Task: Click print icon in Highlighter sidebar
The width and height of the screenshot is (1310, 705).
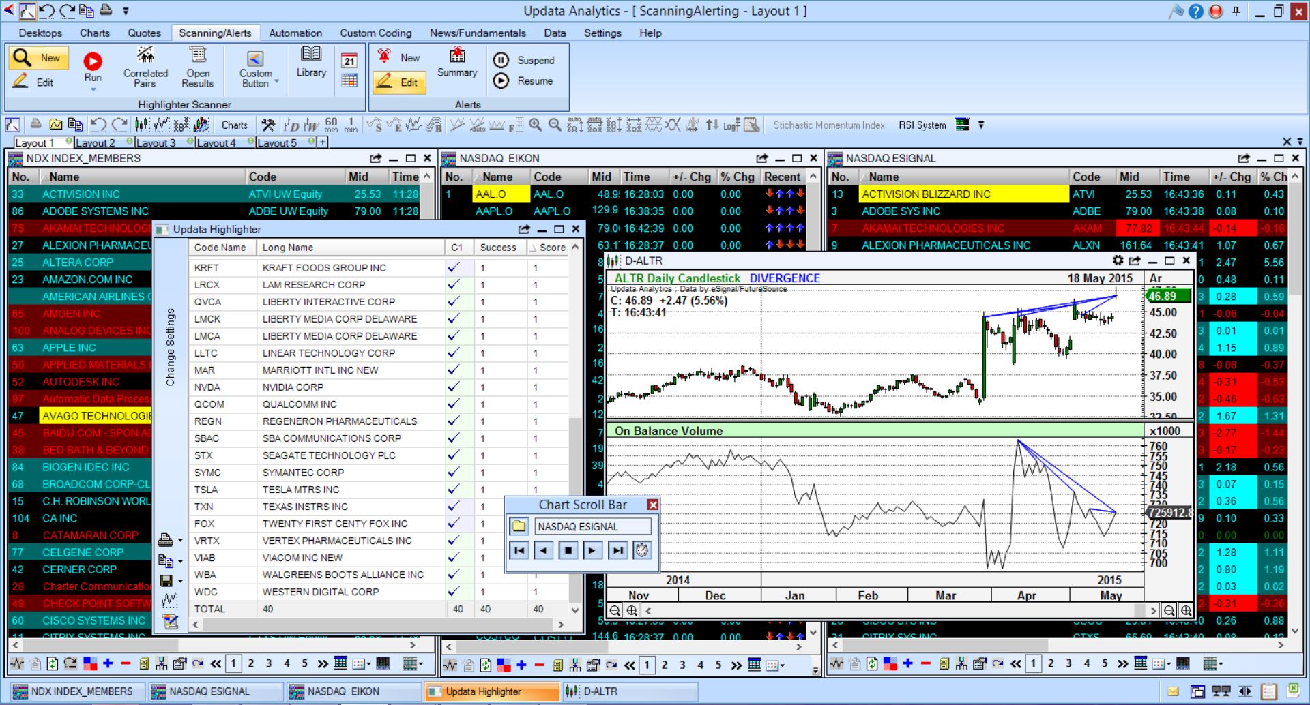Action: click(x=166, y=540)
